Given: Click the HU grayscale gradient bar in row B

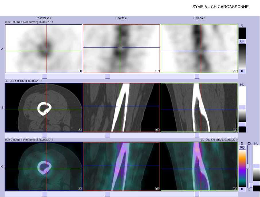Looking at the screenshot, I should point(242,116).
